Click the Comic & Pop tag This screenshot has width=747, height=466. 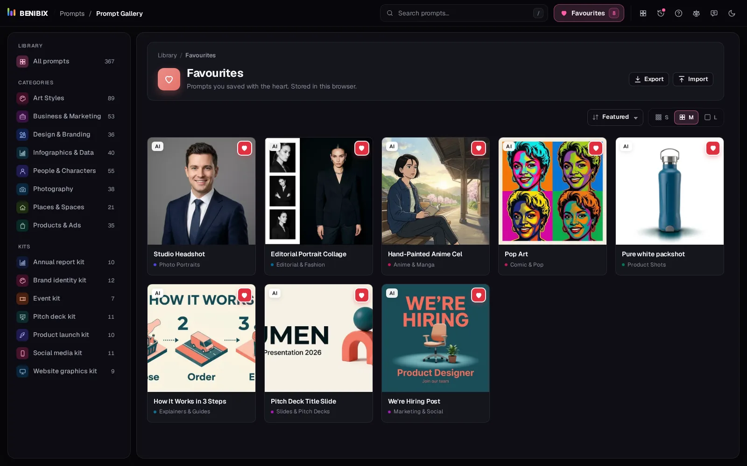[527, 265]
